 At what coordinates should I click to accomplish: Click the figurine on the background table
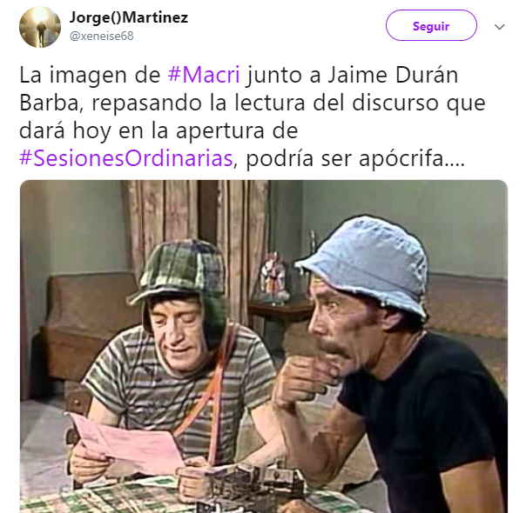272,278
